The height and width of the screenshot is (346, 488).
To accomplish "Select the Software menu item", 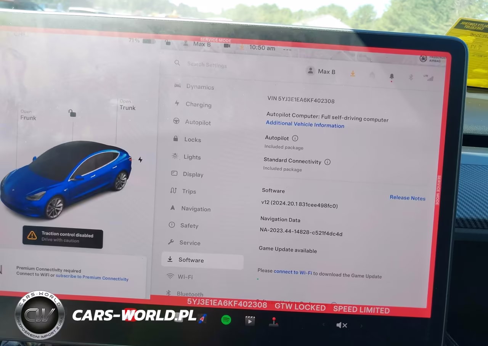I will (x=202, y=261).
